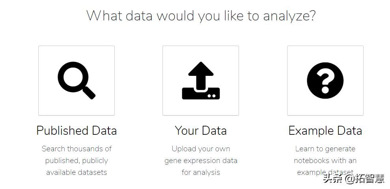
Task: Click the upward arrow head of upload icon
Action: 201,70
